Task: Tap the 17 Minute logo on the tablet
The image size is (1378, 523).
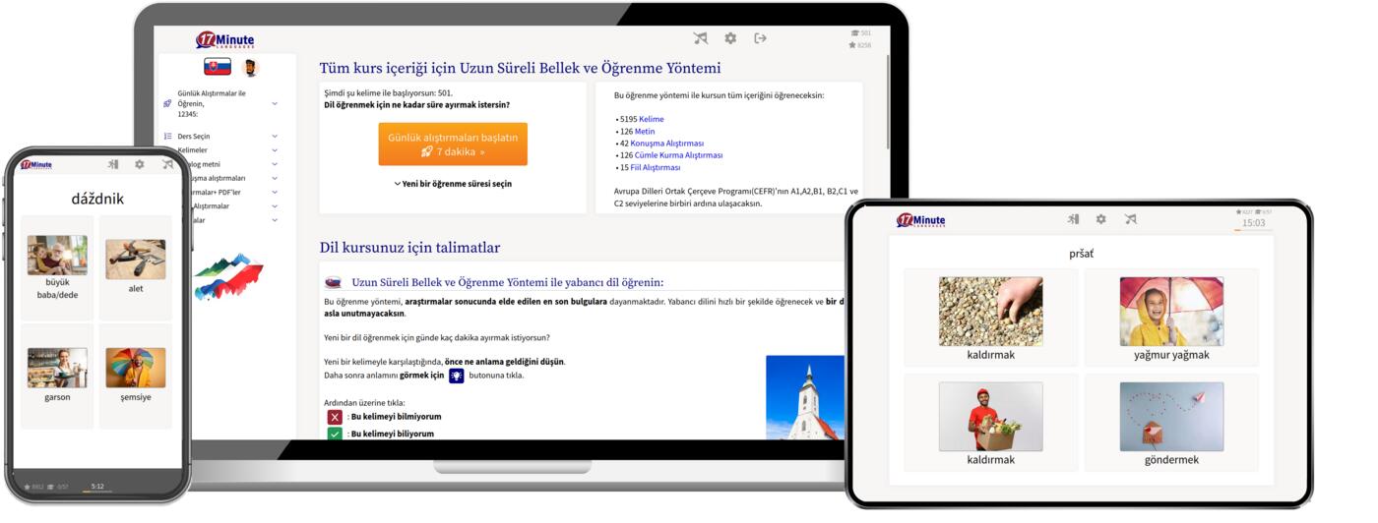Action: coord(920,220)
